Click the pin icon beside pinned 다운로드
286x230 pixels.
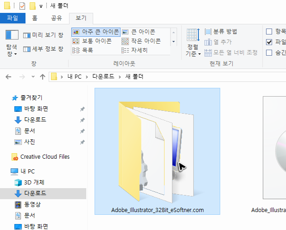pyautogui.click(x=82, y=120)
